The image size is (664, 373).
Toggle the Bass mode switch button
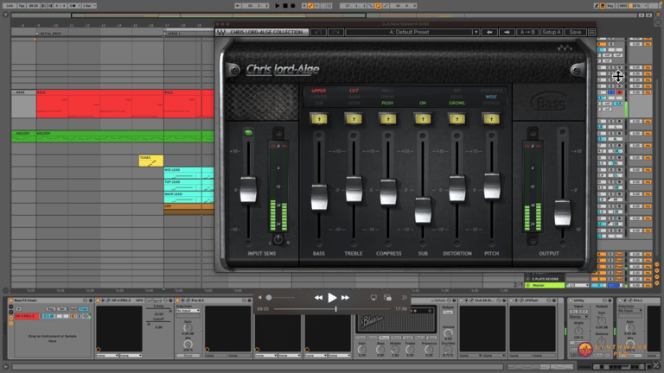click(x=319, y=119)
